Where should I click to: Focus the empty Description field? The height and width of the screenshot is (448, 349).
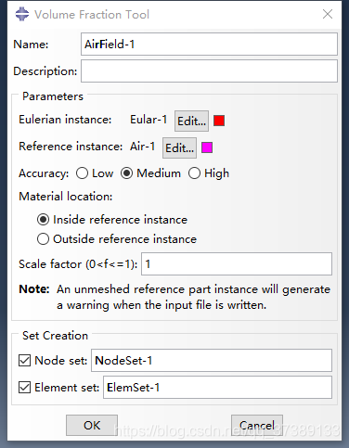pos(209,71)
